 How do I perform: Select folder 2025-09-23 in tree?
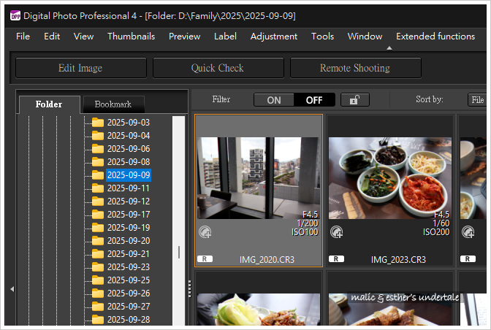pos(129,266)
